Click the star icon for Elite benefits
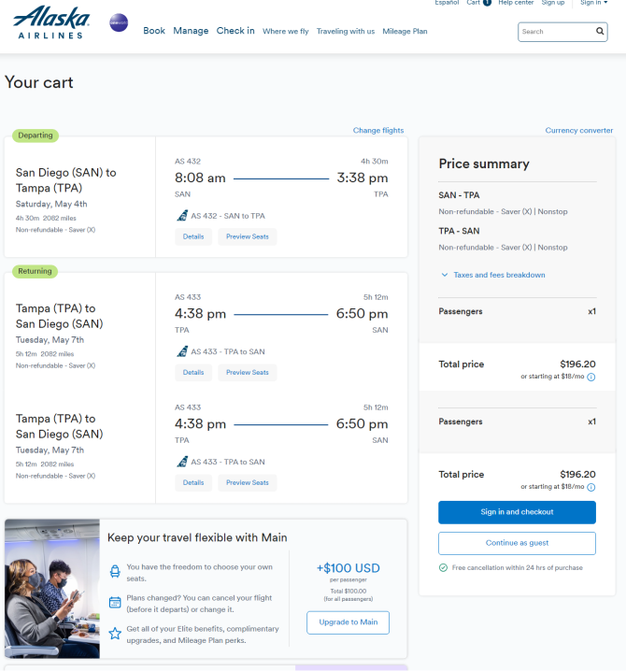 (115, 634)
